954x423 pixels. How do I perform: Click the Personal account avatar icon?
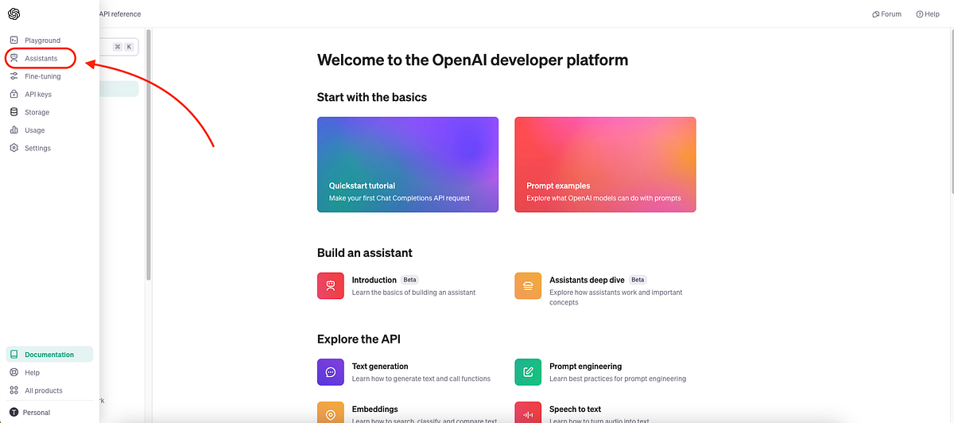click(x=14, y=413)
